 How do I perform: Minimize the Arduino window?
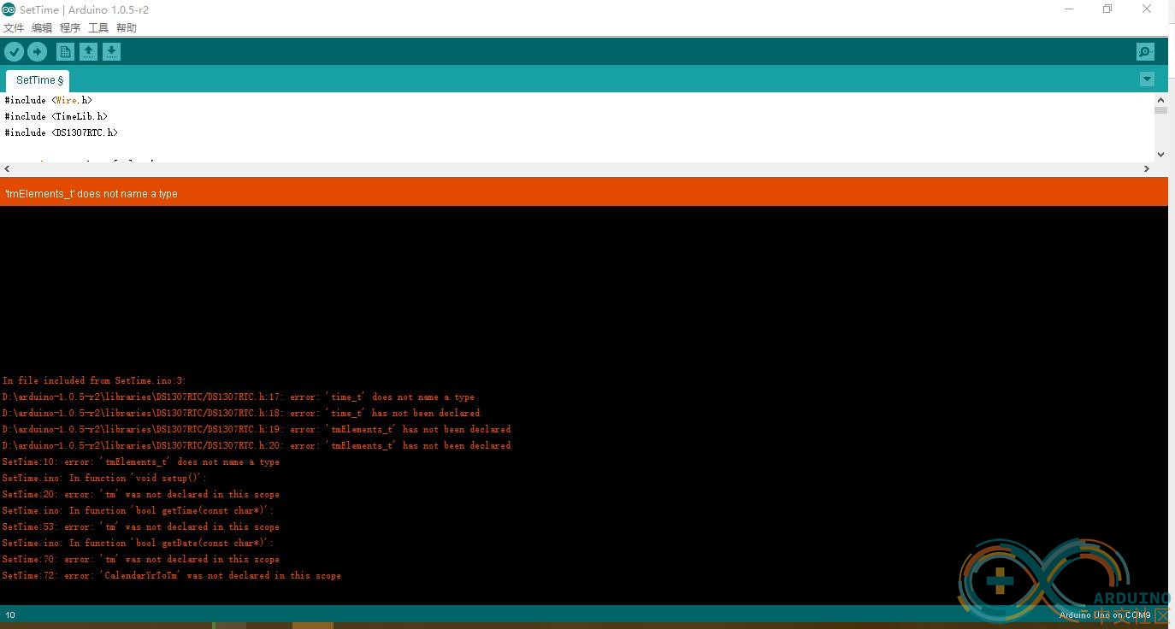point(1069,9)
